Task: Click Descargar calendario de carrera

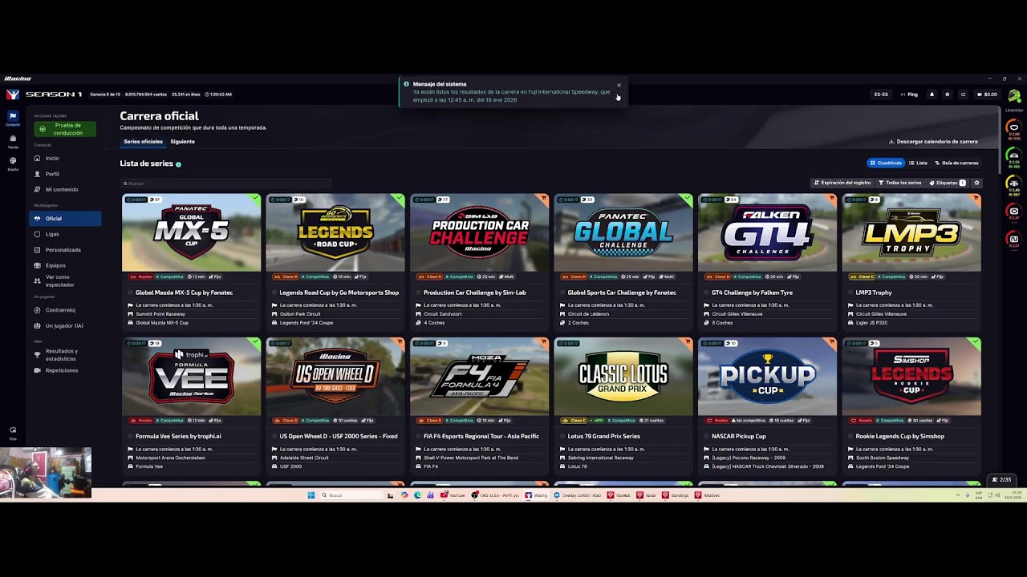Action: [933, 142]
